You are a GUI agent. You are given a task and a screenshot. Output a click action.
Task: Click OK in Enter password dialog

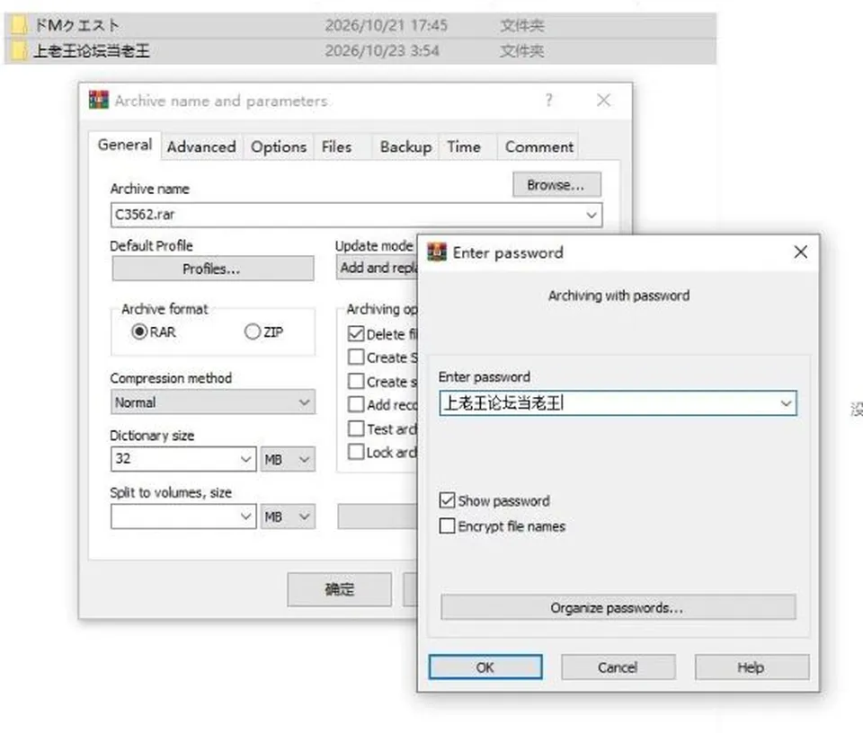coord(485,667)
